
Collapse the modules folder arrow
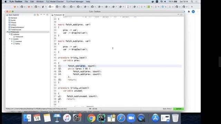coord(10,34)
